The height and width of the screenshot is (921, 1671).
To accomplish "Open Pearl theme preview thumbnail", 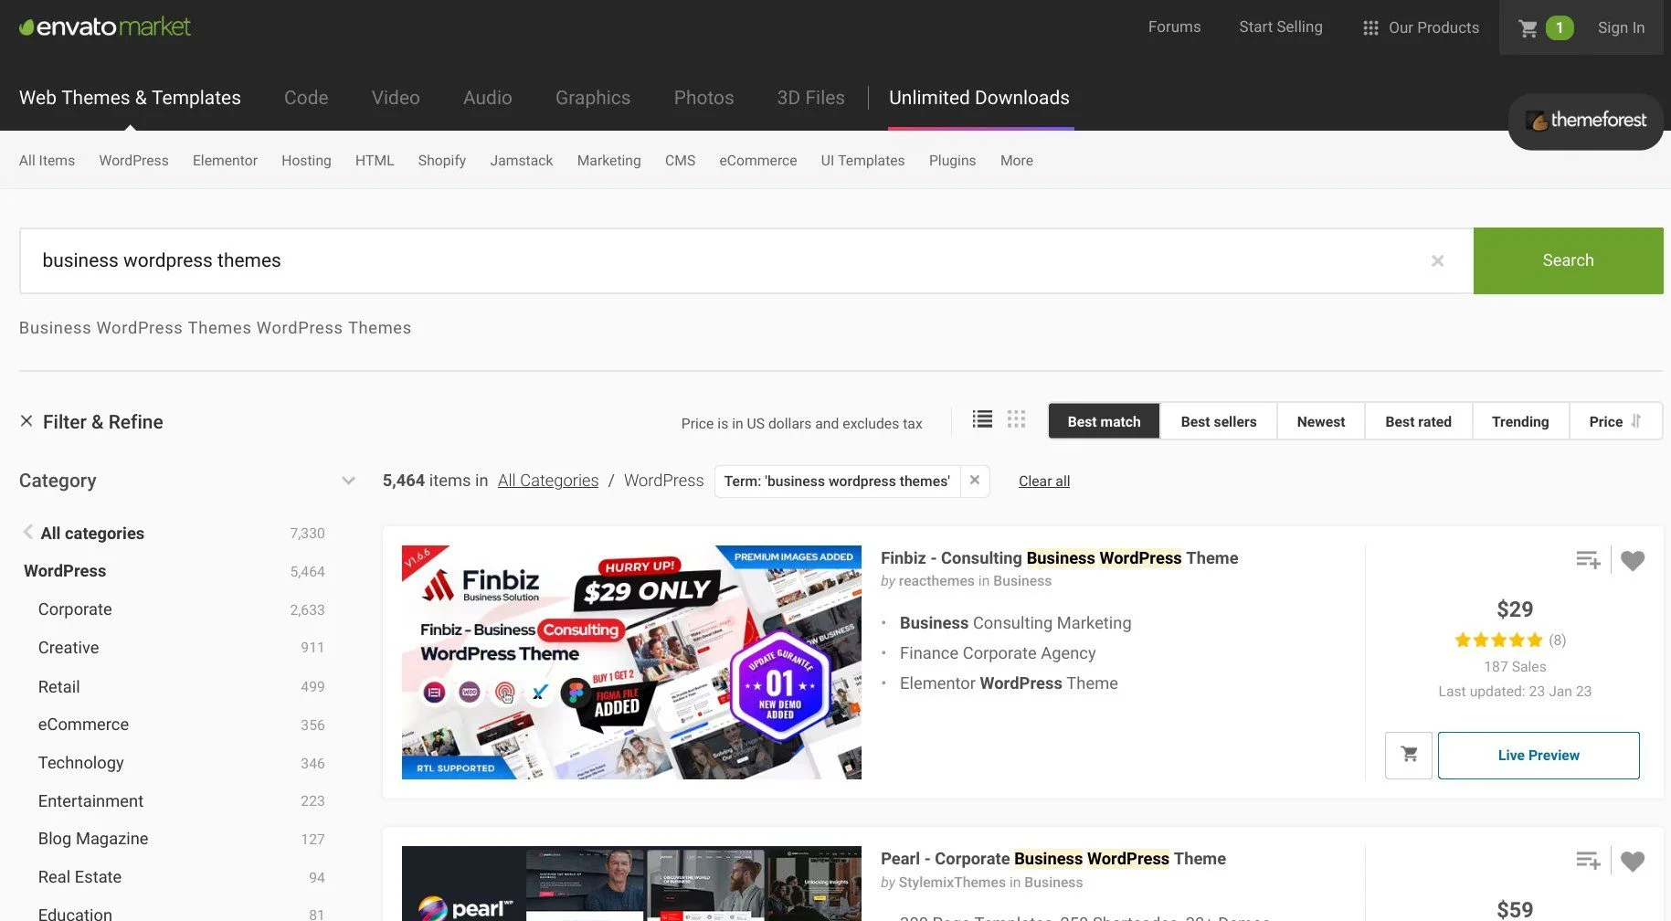I will click(631, 884).
